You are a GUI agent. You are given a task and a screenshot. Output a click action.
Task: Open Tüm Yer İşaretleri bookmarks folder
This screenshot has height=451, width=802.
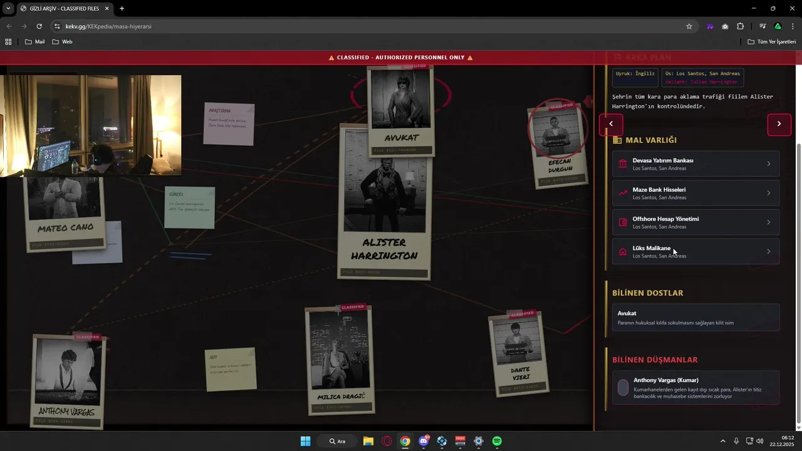click(x=772, y=42)
